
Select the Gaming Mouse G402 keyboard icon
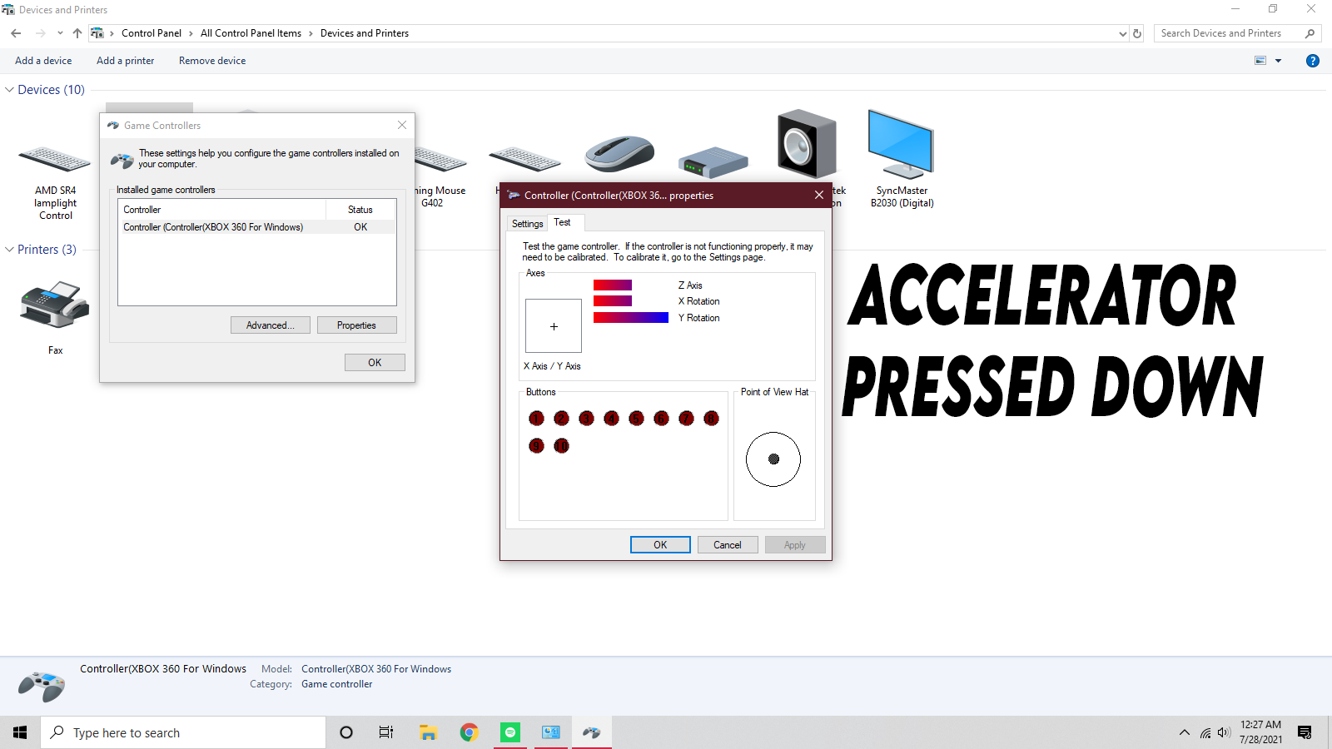tap(440, 158)
